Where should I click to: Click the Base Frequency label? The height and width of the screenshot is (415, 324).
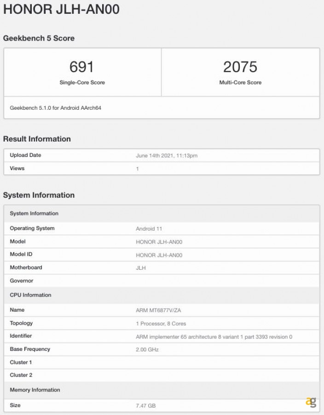(30, 349)
